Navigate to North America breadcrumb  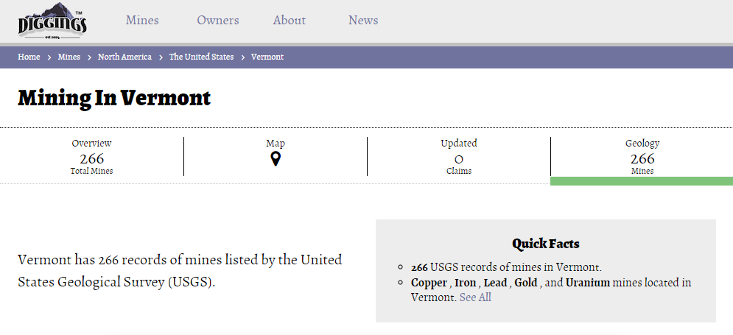click(x=124, y=57)
